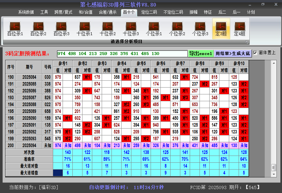Click period cell 2025089
The image size is (282, 193).
tap(29, 111)
